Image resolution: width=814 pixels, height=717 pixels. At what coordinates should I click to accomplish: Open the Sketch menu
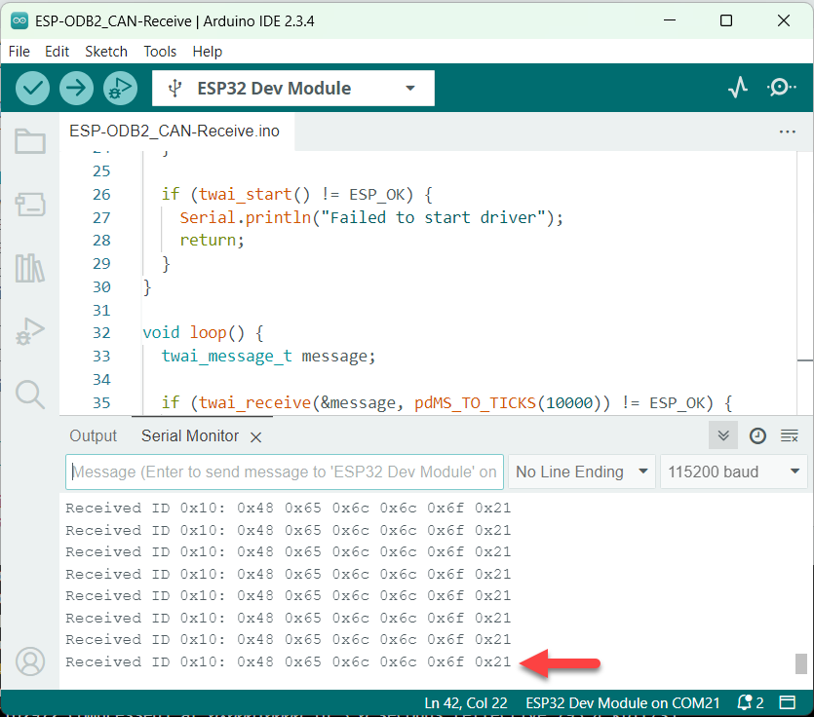click(106, 52)
